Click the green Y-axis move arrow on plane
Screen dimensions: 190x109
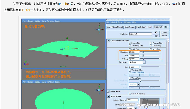[x=67, y=38]
